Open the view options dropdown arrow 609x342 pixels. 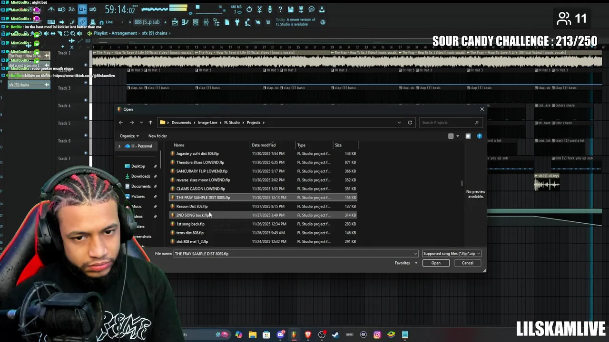pyautogui.click(x=458, y=136)
